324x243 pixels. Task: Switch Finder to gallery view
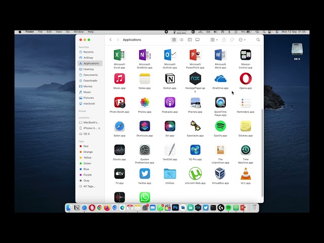[197, 39]
